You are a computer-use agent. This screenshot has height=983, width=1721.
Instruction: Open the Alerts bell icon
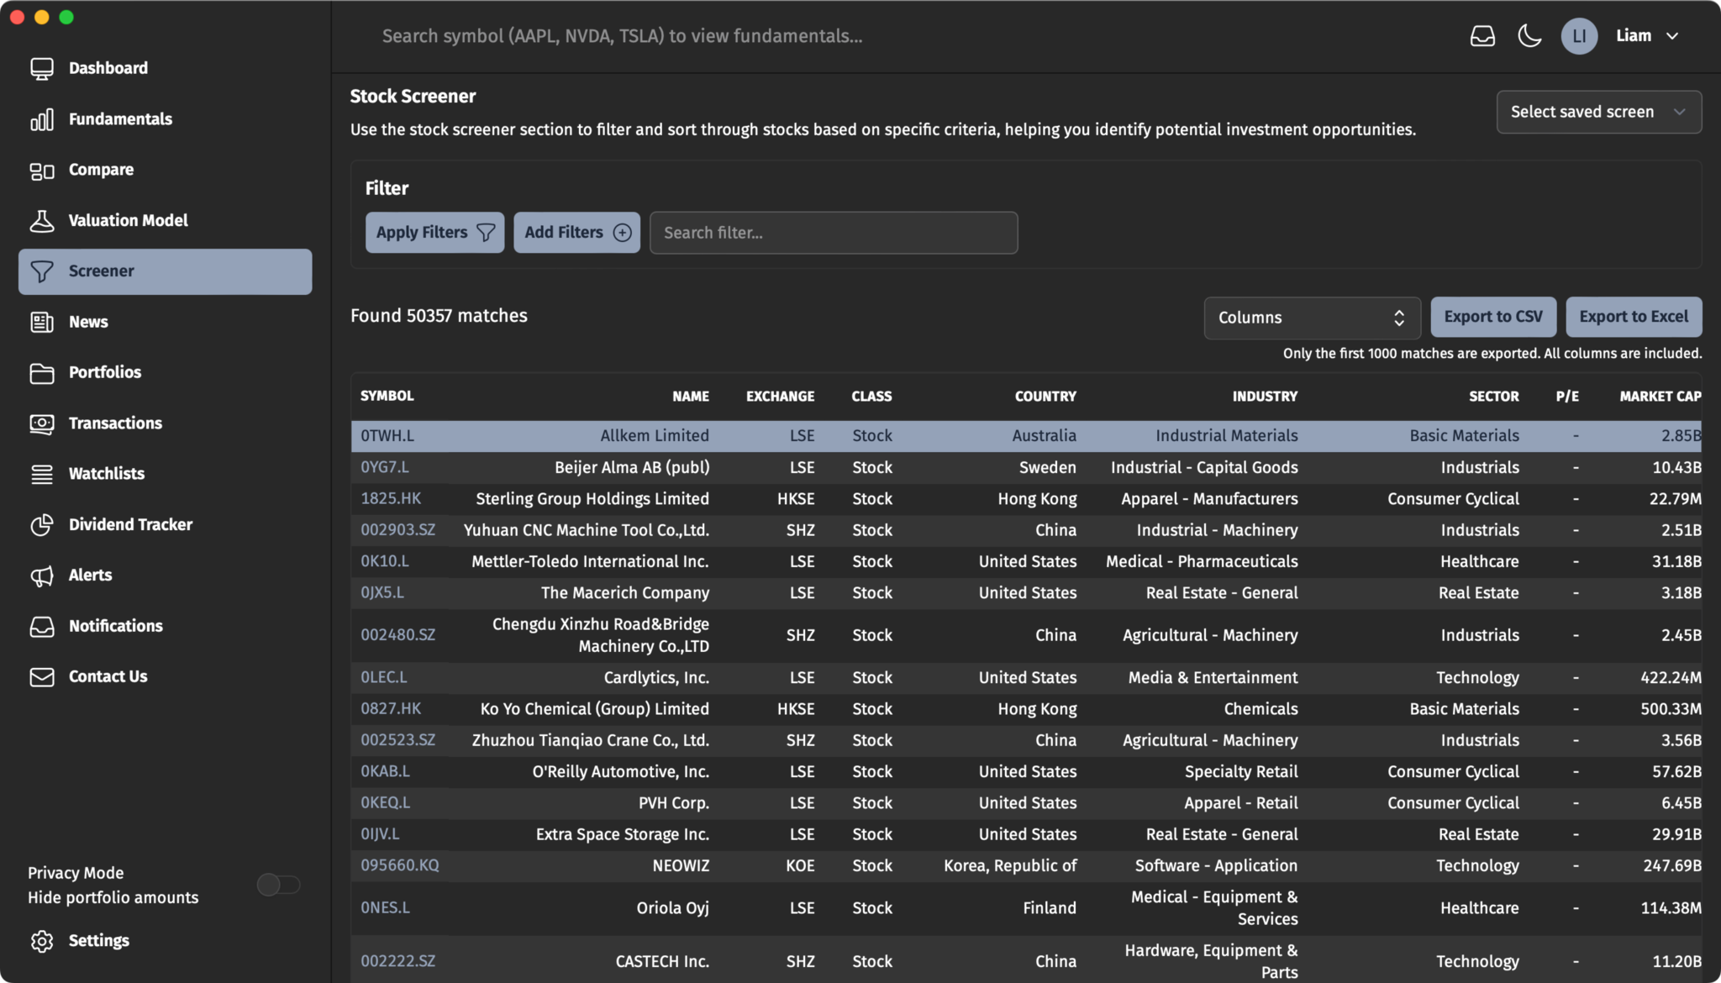(41, 576)
